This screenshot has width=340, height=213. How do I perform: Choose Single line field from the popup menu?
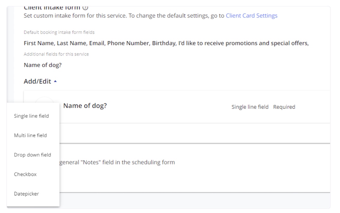31,116
